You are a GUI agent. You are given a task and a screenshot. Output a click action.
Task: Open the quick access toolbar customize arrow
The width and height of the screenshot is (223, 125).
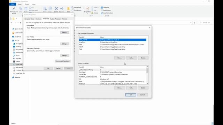pos(16,18)
